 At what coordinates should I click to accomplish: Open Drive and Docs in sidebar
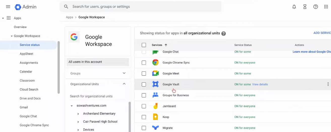click(x=30, y=98)
